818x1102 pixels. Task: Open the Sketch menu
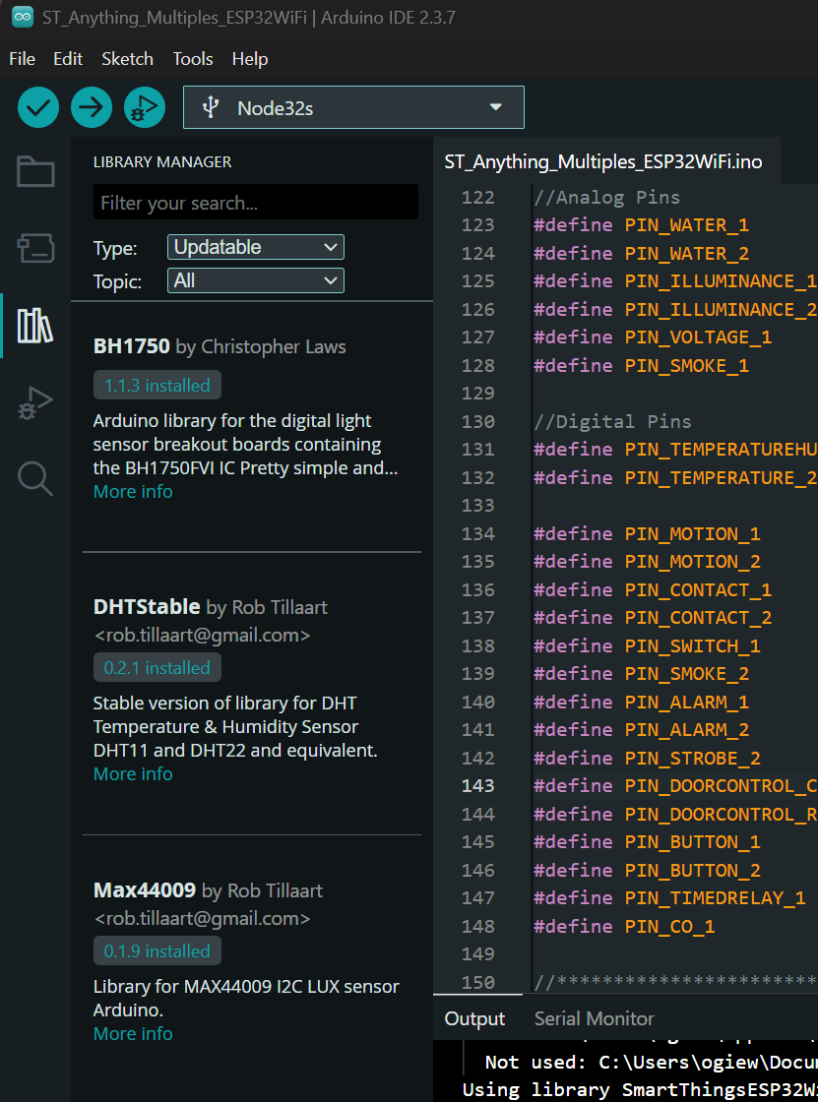pyautogui.click(x=127, y=59)
